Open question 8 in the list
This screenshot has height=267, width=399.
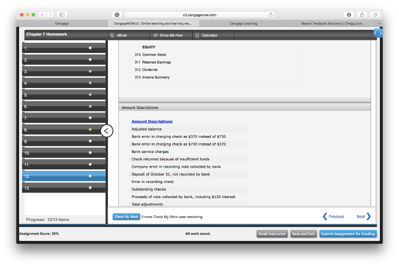(64, 130)
